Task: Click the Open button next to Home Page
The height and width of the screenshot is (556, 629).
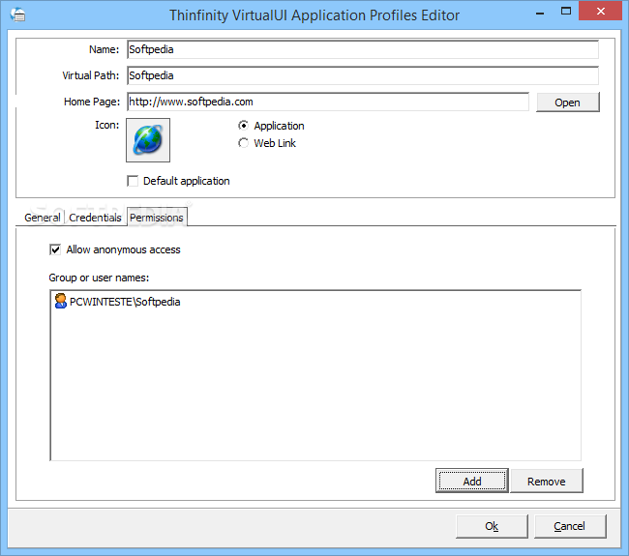Action: click(x=568, y=102)
